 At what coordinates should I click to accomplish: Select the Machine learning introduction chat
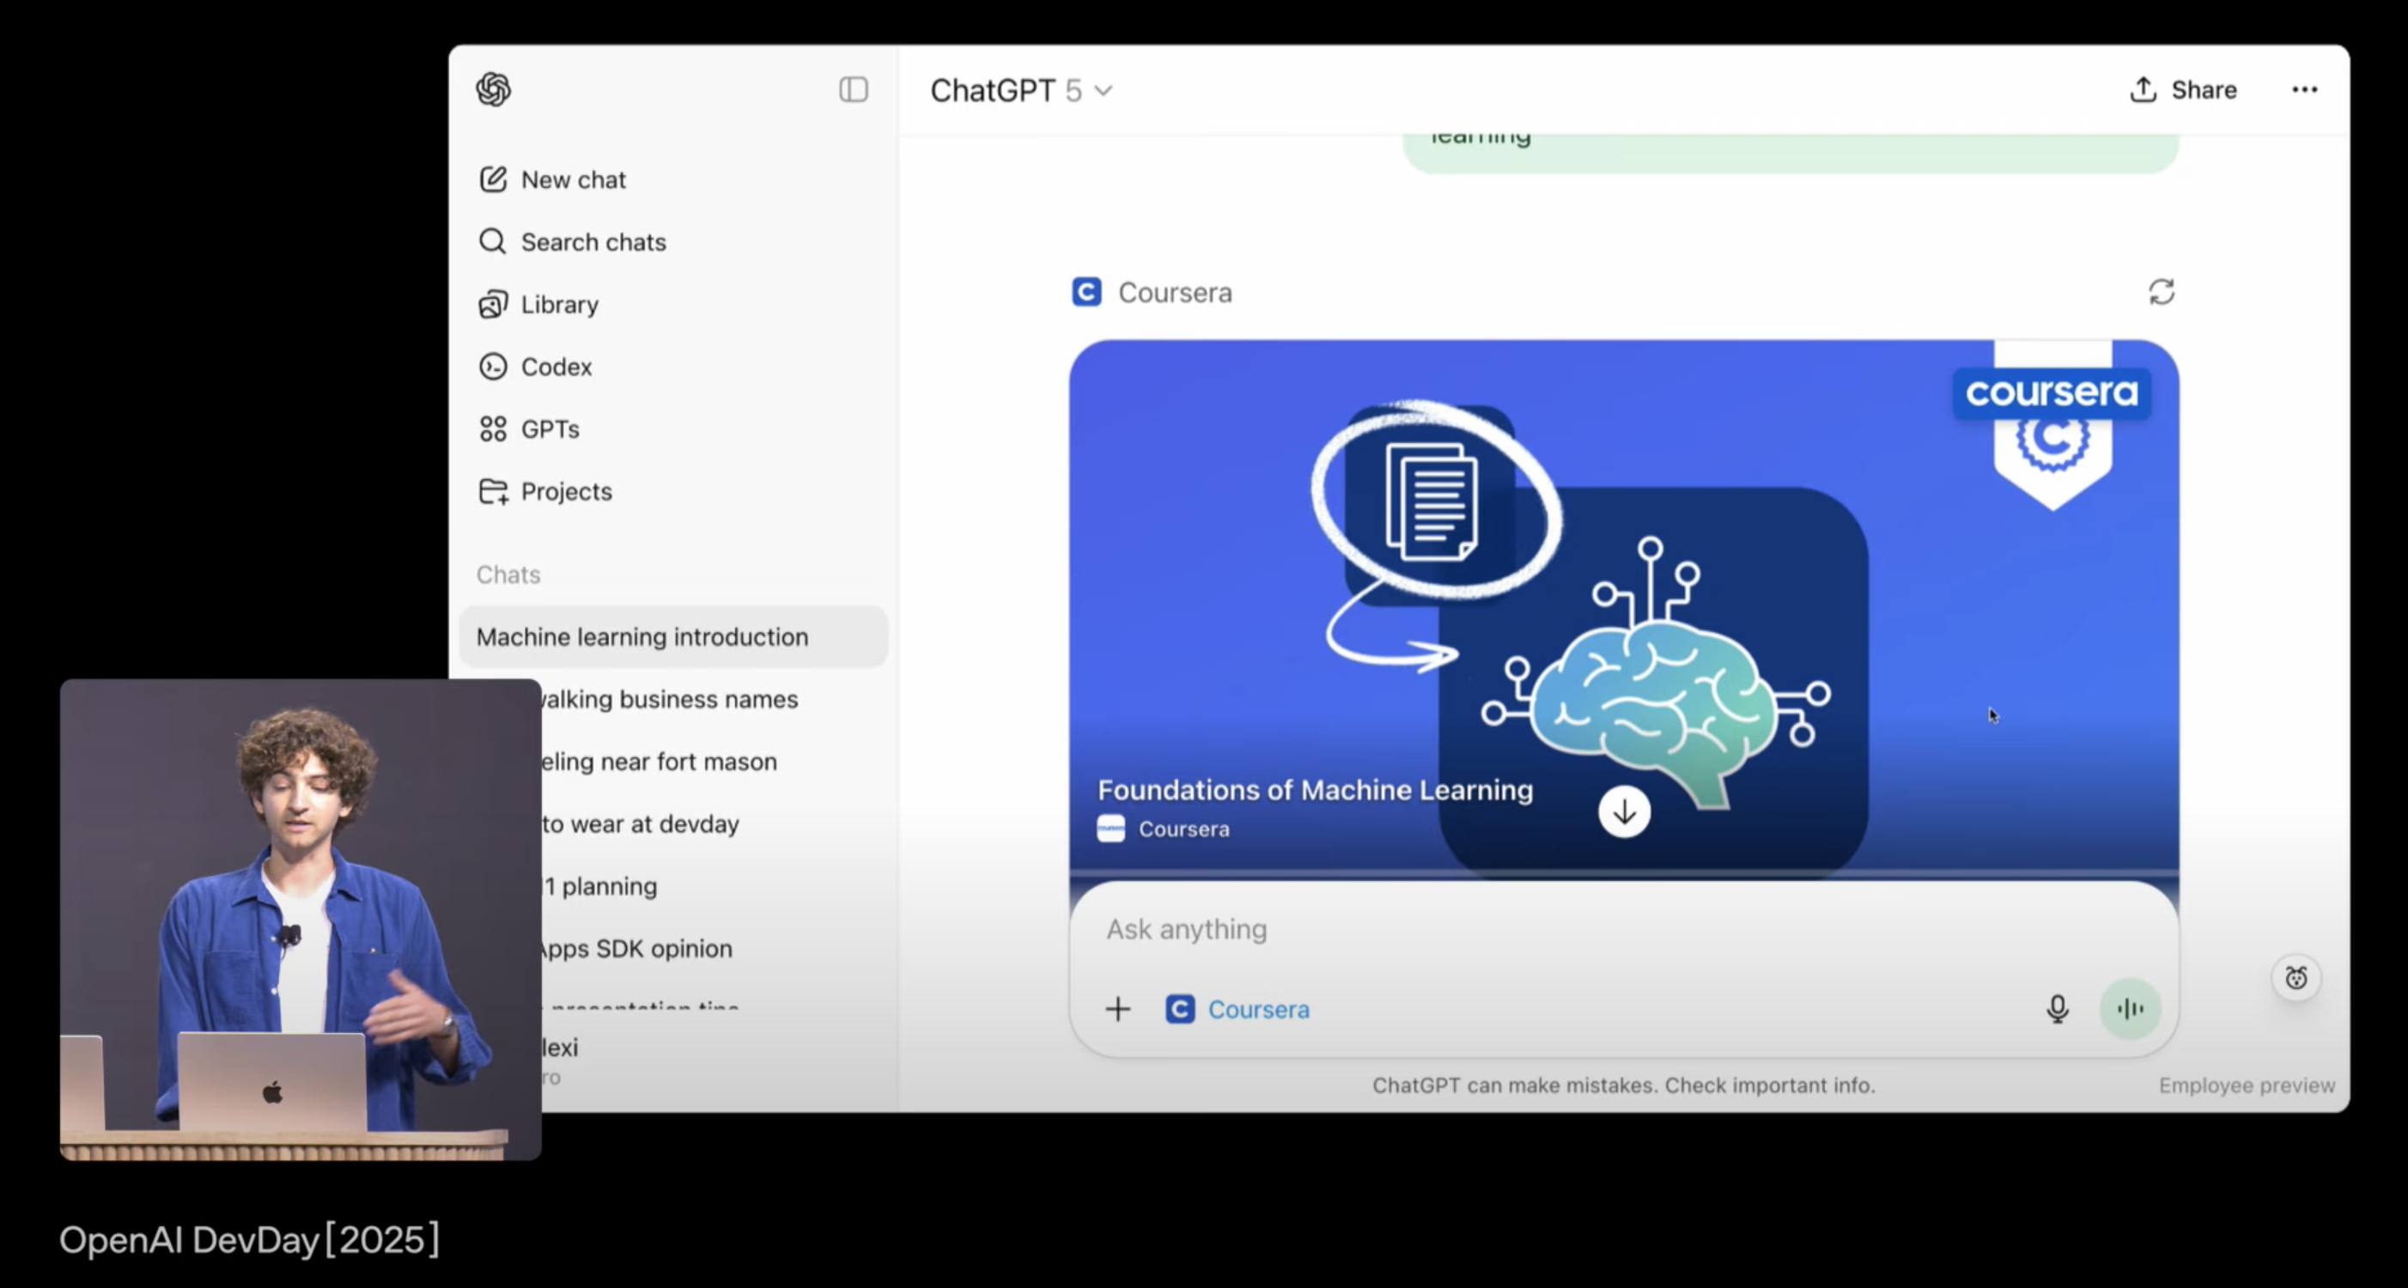(x=642, y=636)
